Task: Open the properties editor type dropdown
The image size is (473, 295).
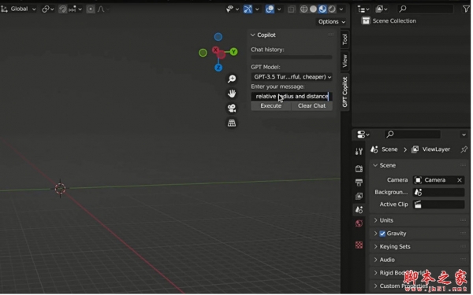Action: [x=363, y=135]
